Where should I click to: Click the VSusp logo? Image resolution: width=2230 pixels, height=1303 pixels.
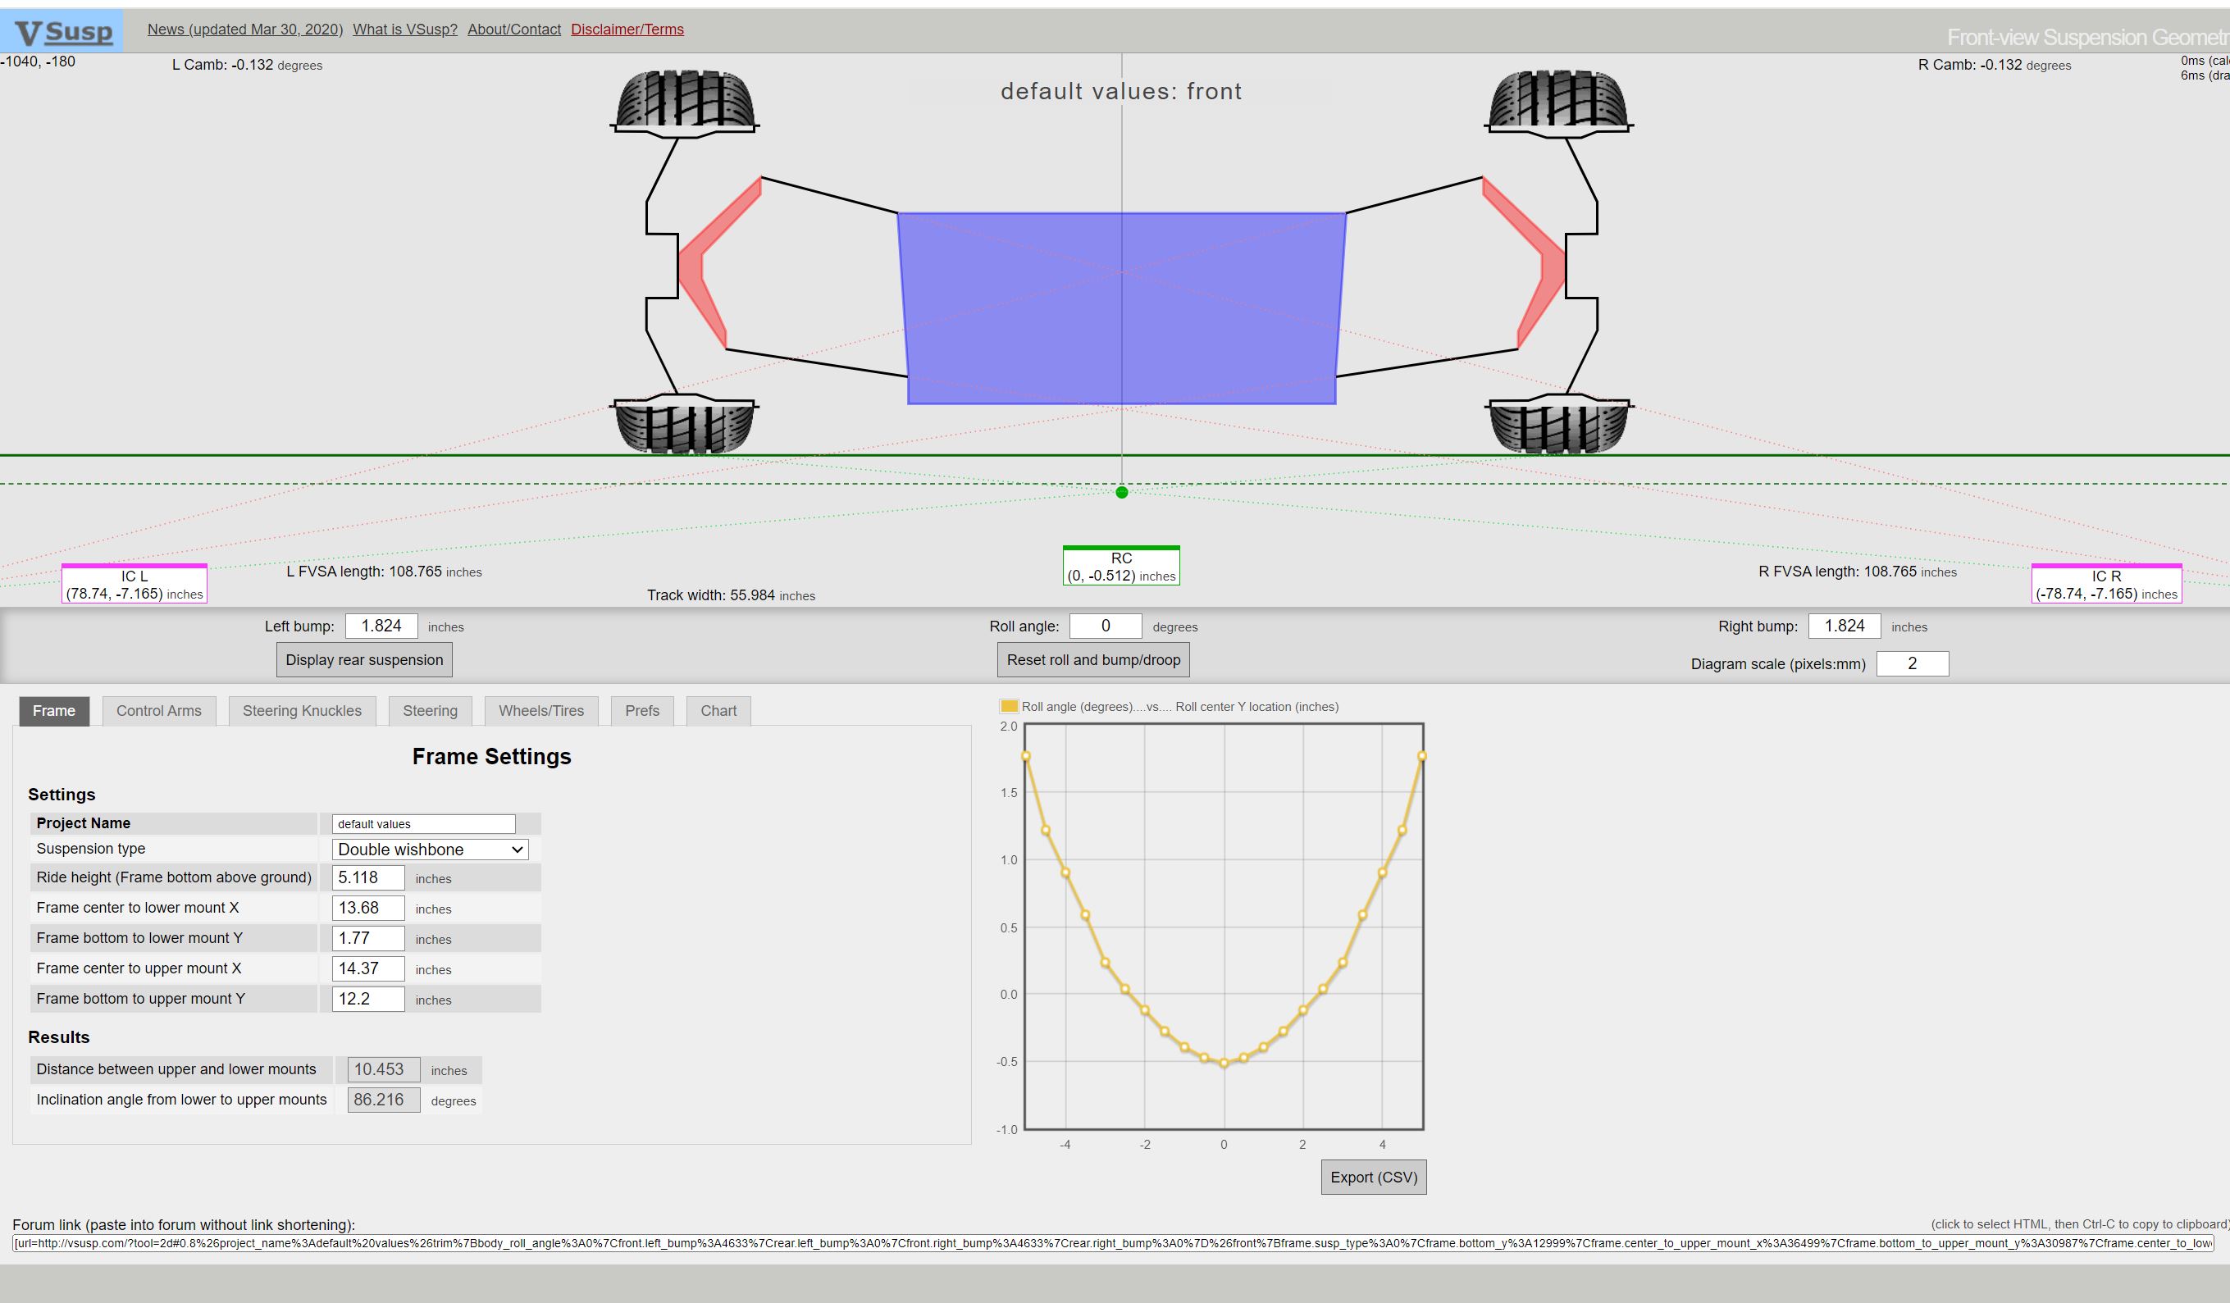pos(63,32)
